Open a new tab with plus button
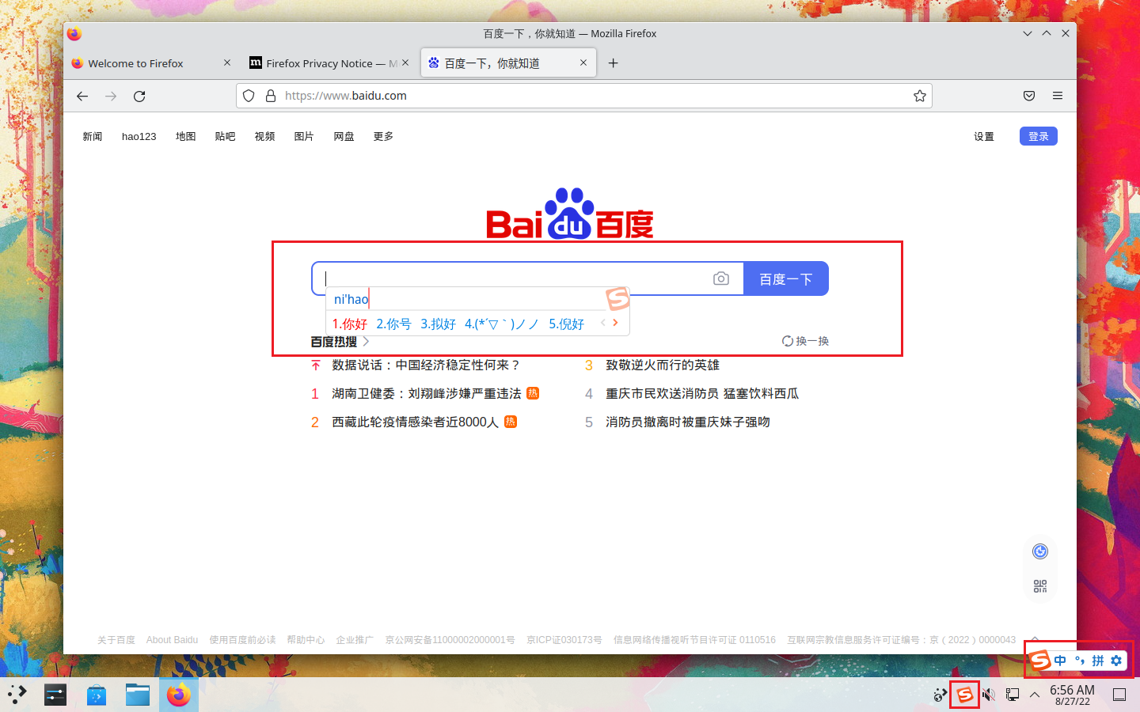1140x712 pixels. 613,63
